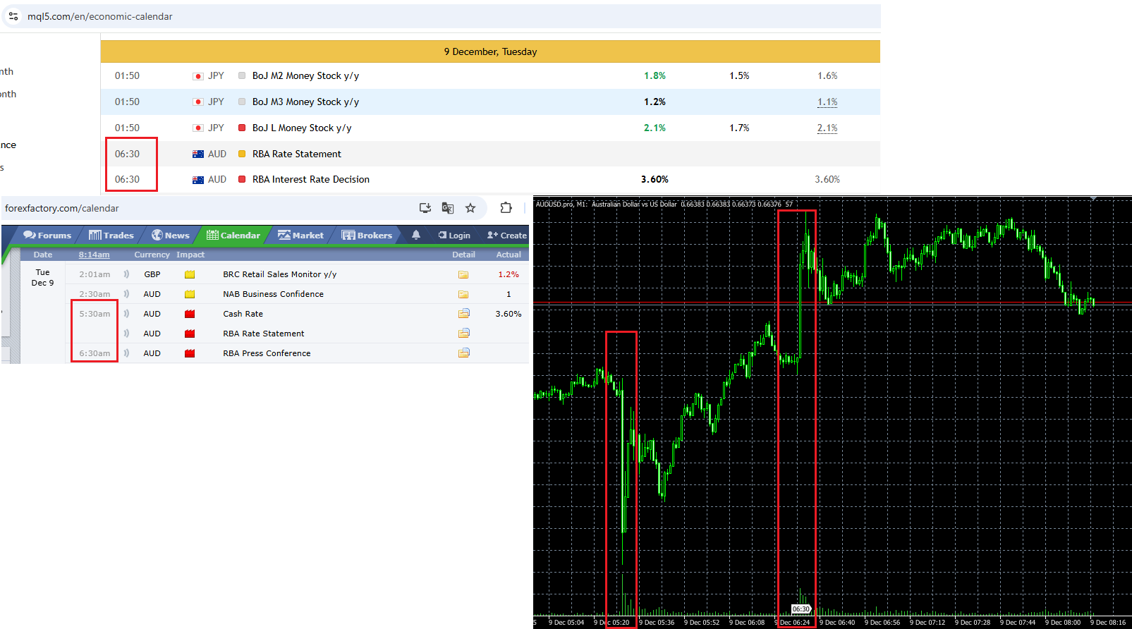Click the NAB Business Confidence event name
This screenshot has height=629, width=1132.
(x=274, y=294)
